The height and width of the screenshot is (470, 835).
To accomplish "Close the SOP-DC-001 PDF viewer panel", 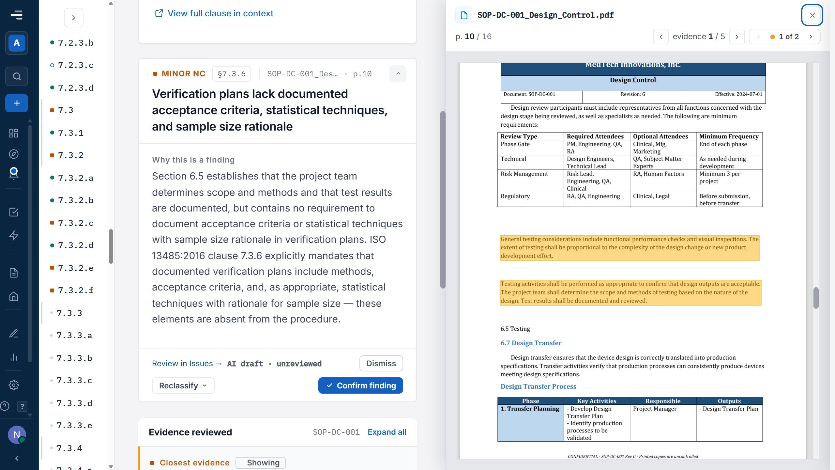I will tap(812, 15).
